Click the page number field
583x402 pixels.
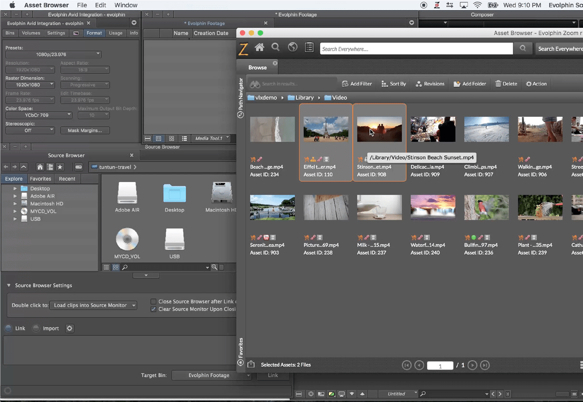[440, 366]
